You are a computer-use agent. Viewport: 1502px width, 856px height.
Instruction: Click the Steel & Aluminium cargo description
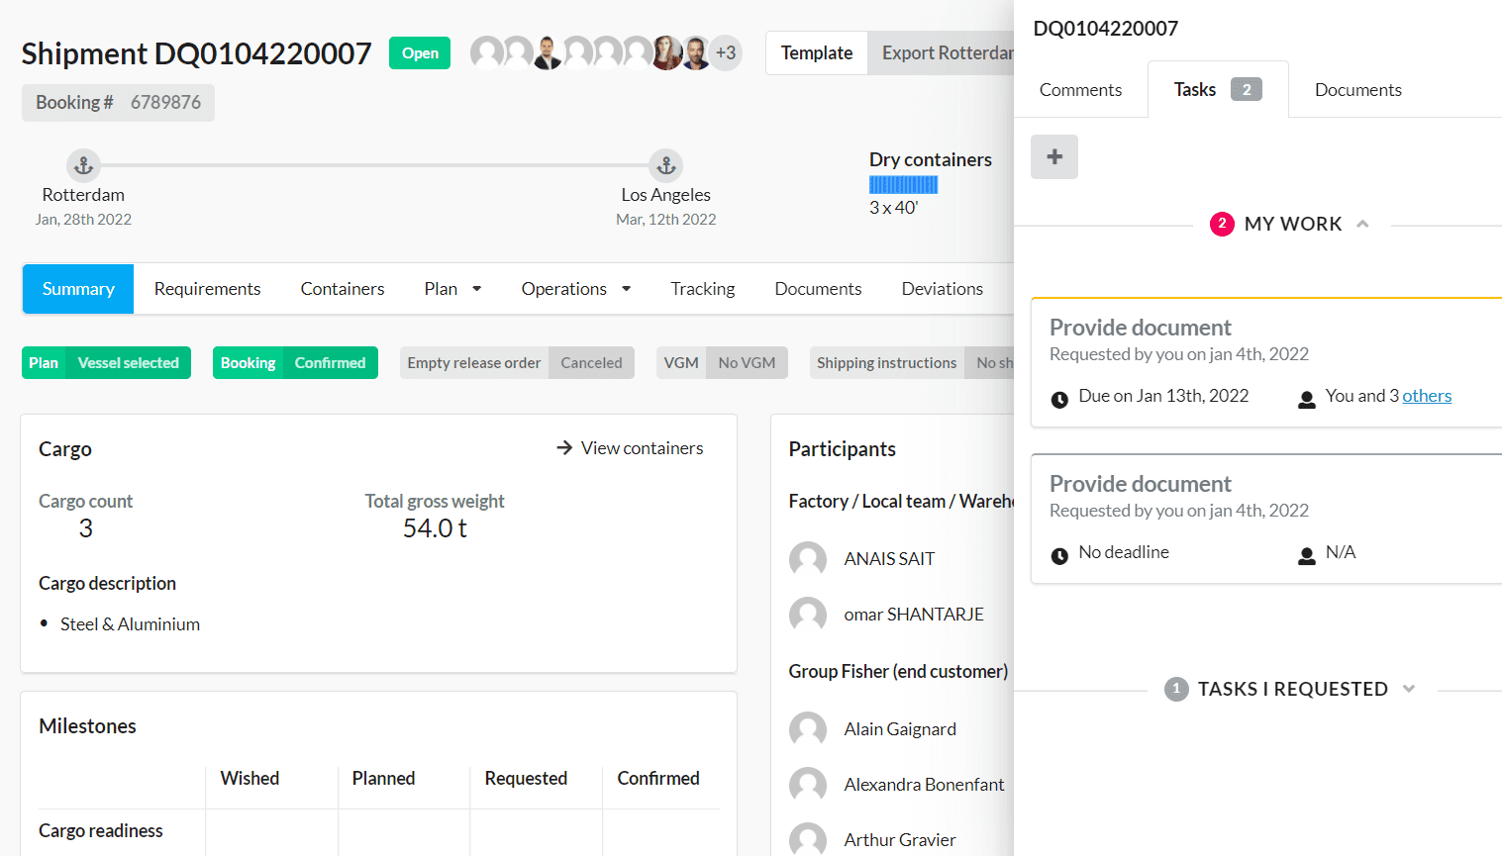coord(130,624)
